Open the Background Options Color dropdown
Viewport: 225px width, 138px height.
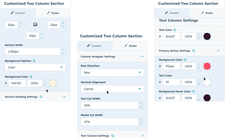(35, 67)
